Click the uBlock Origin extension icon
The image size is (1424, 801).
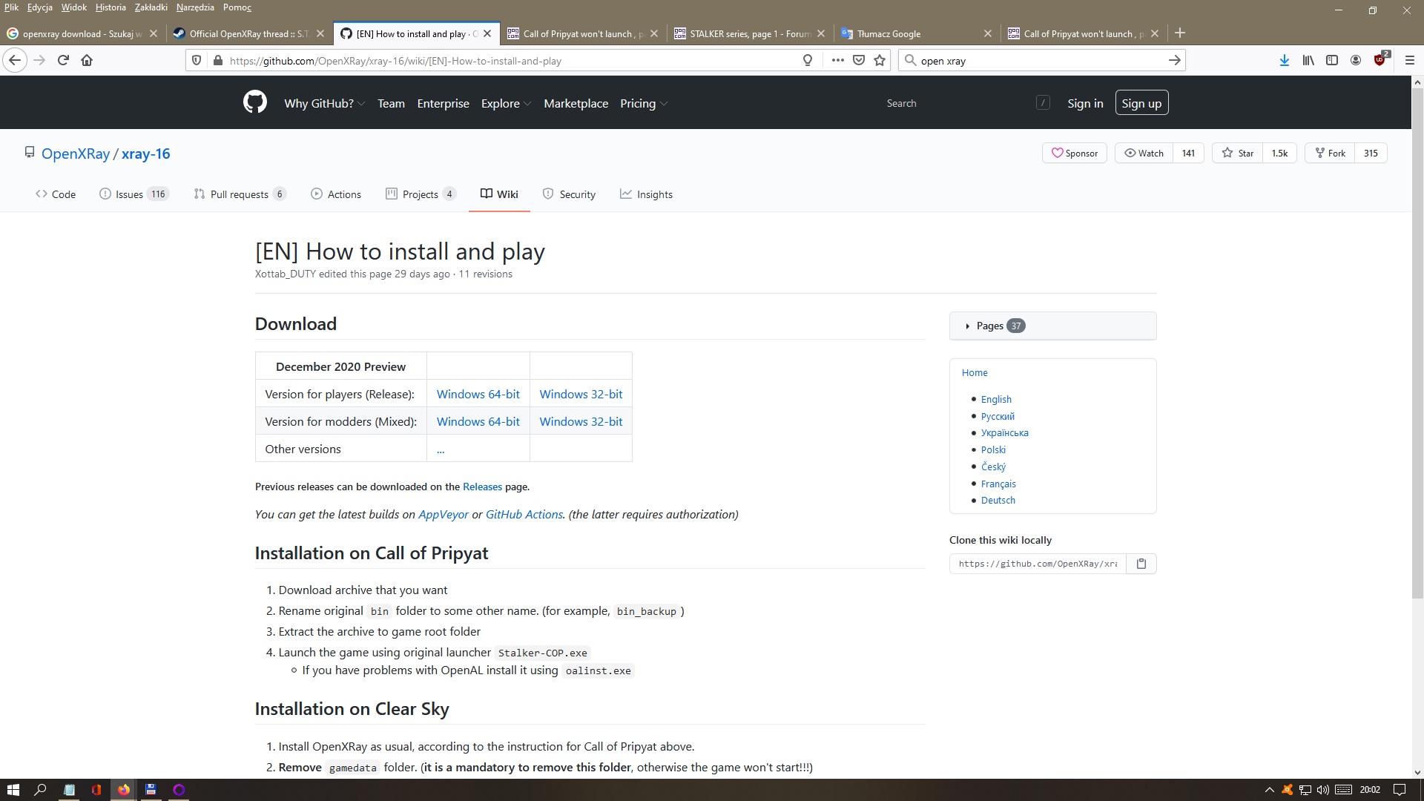tap(1380, 59)
